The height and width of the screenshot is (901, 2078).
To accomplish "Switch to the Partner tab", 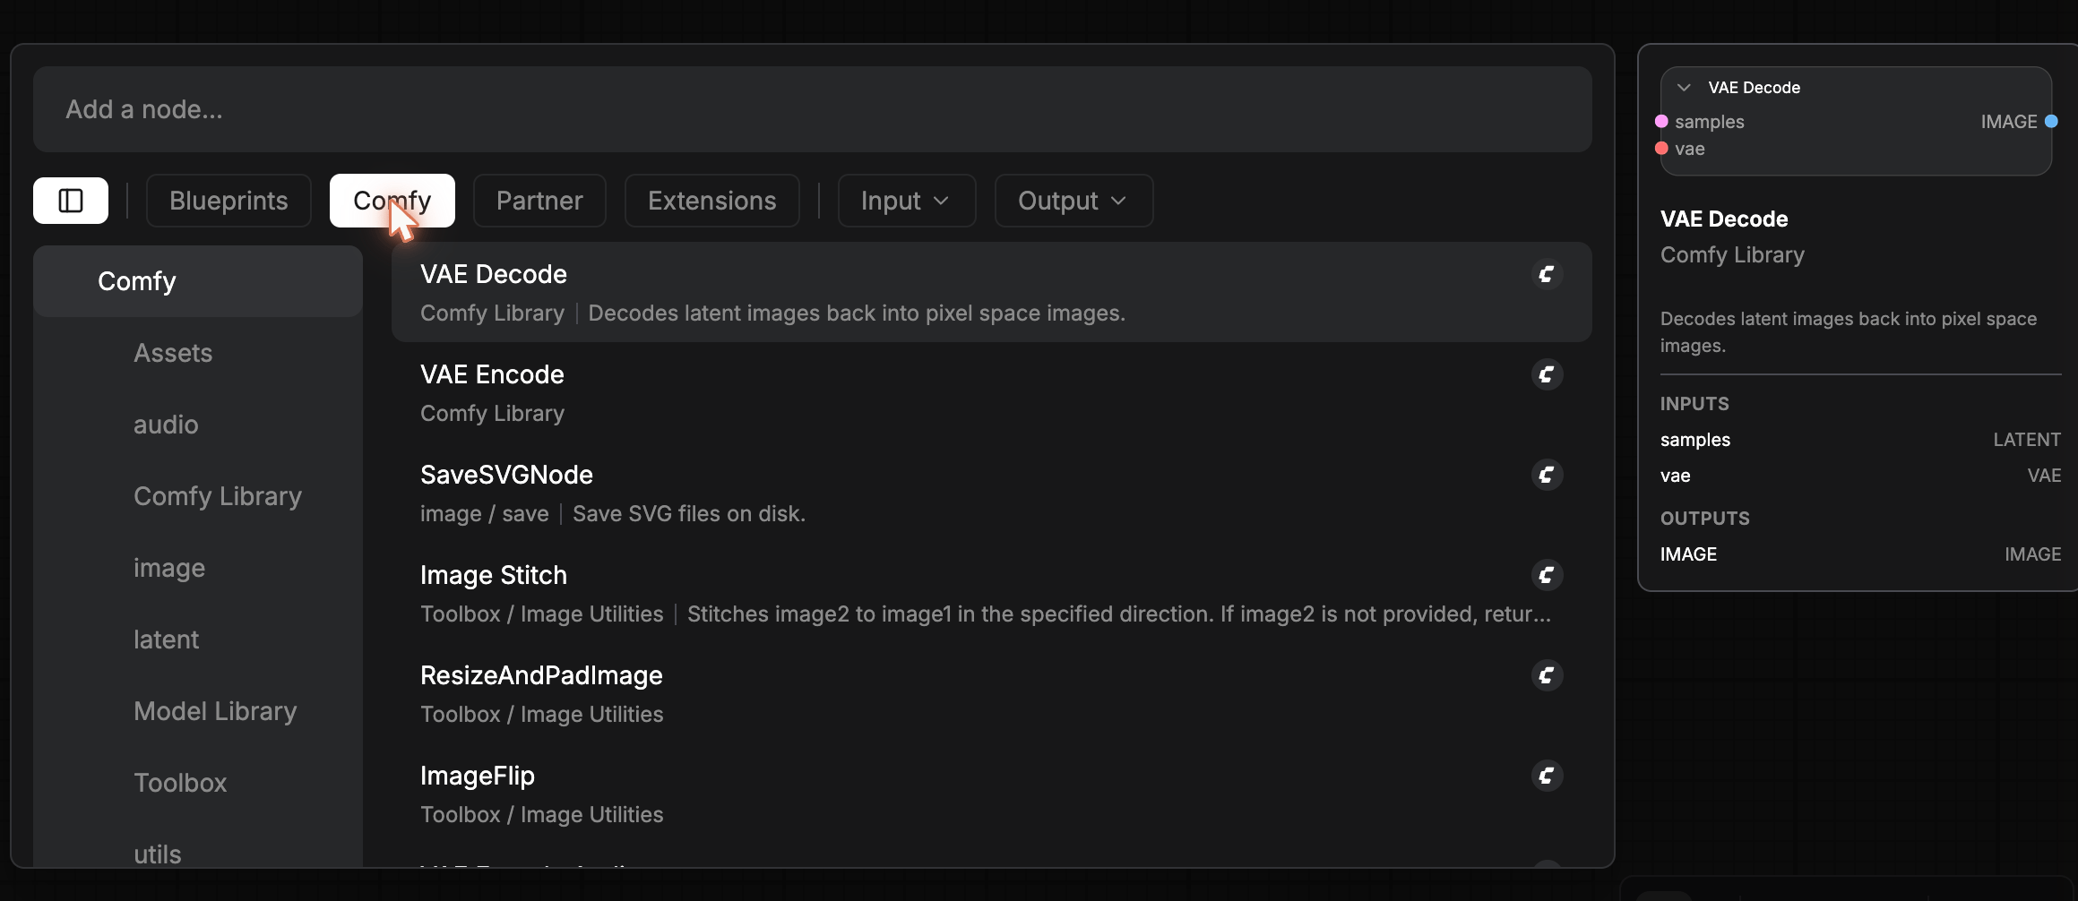I will tap(539, 201).
